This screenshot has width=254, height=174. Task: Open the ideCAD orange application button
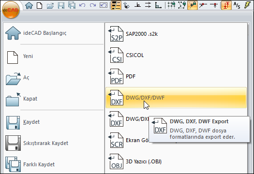[x=11, y=10]
